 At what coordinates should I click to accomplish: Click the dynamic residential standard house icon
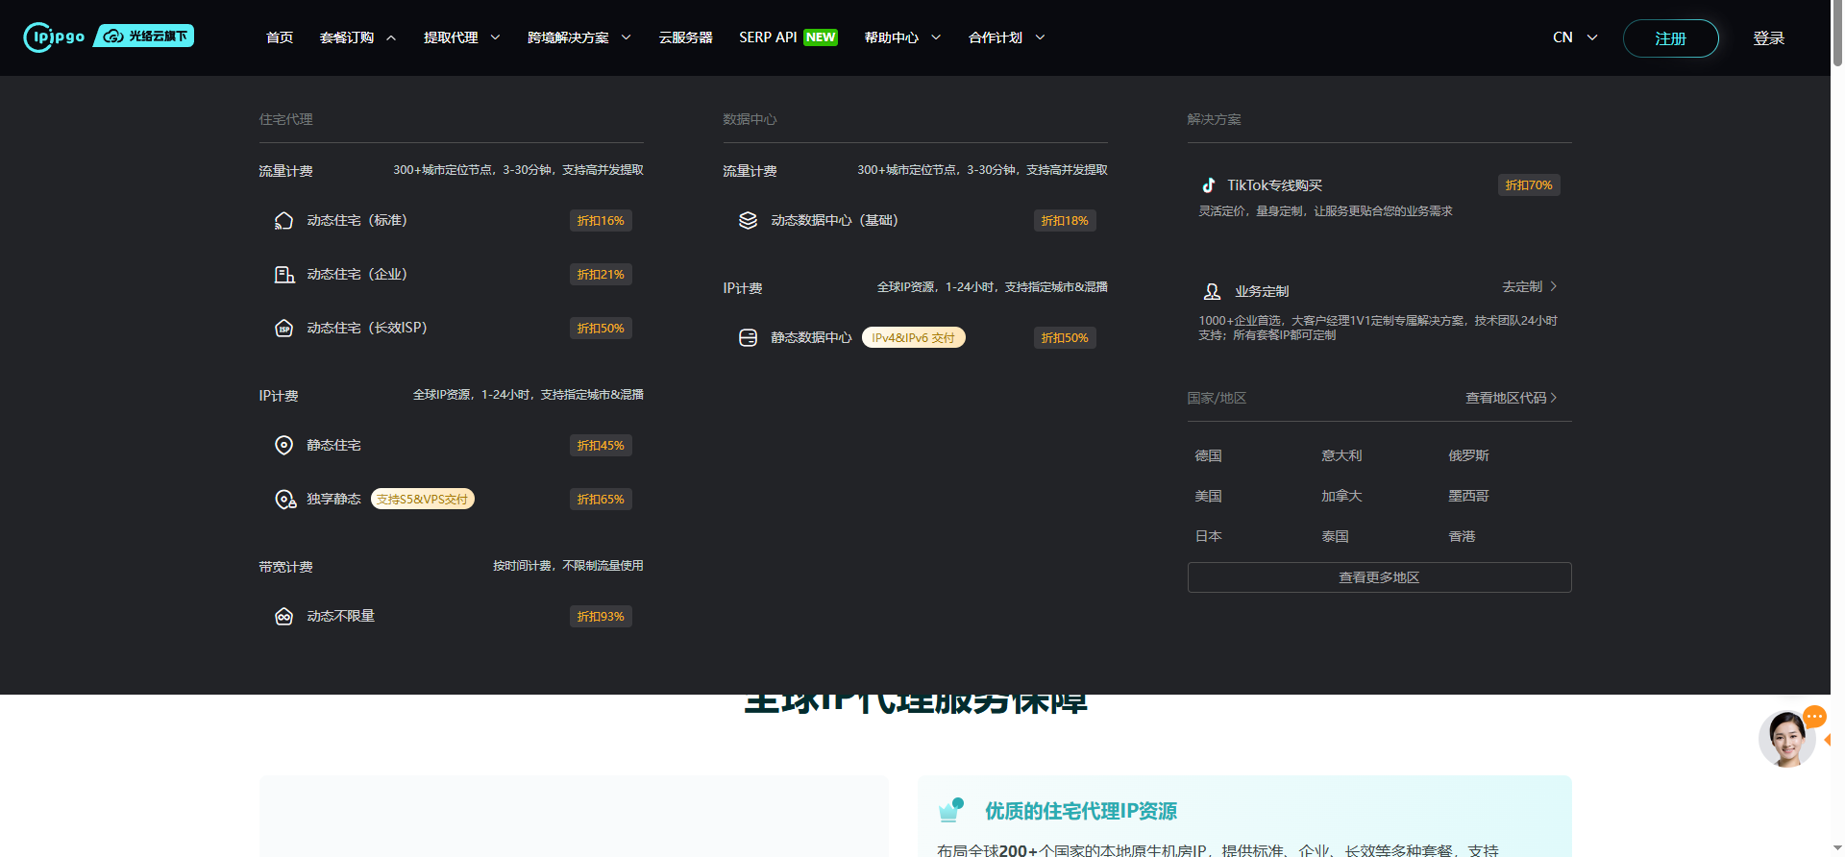tap(283, 221)
